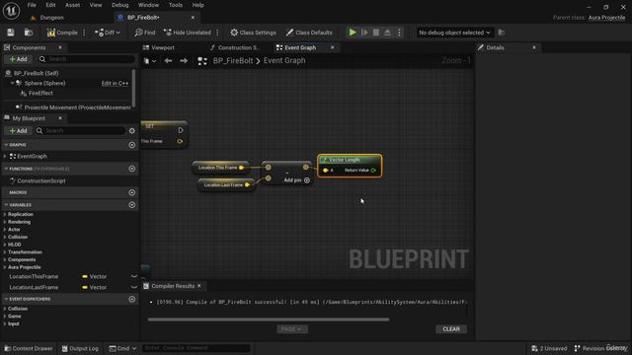Open the Output Log
Viewport: 632px width, 355px height.
pyautogui.click(x=80, y=348)
